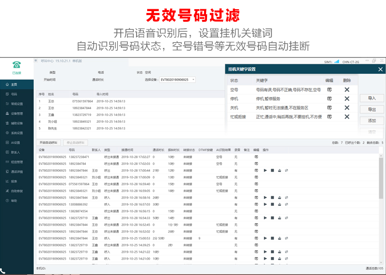Click the SIM1 signal strength icon
Viewport: 386px width, 275px height.
coord(336,62)
